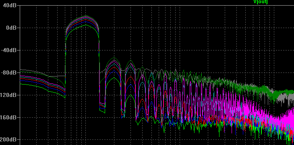Click the 120dB axis label
294x145 pixels.
click(x=8, y=95)
